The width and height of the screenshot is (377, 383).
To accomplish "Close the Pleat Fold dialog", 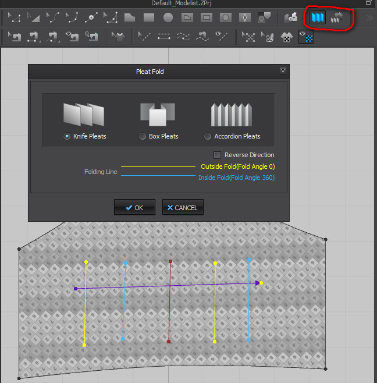I will point(283,71).
